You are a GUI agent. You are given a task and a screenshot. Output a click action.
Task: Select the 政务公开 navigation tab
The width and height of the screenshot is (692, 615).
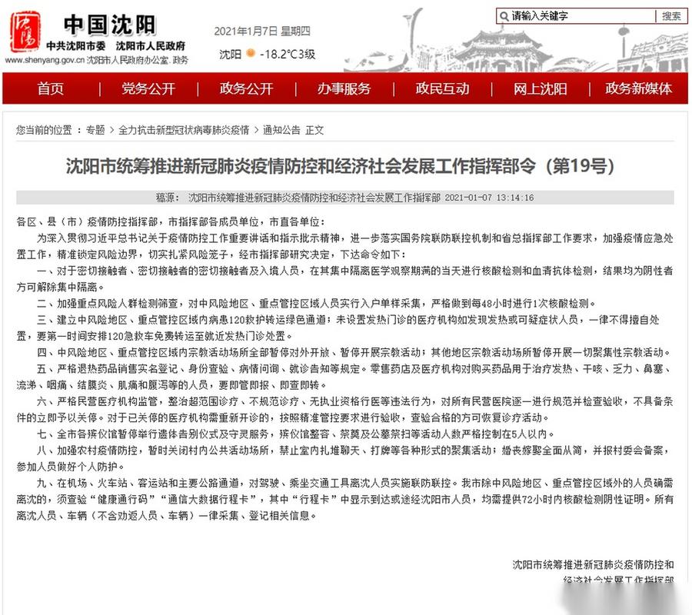[x=246, y=88]
